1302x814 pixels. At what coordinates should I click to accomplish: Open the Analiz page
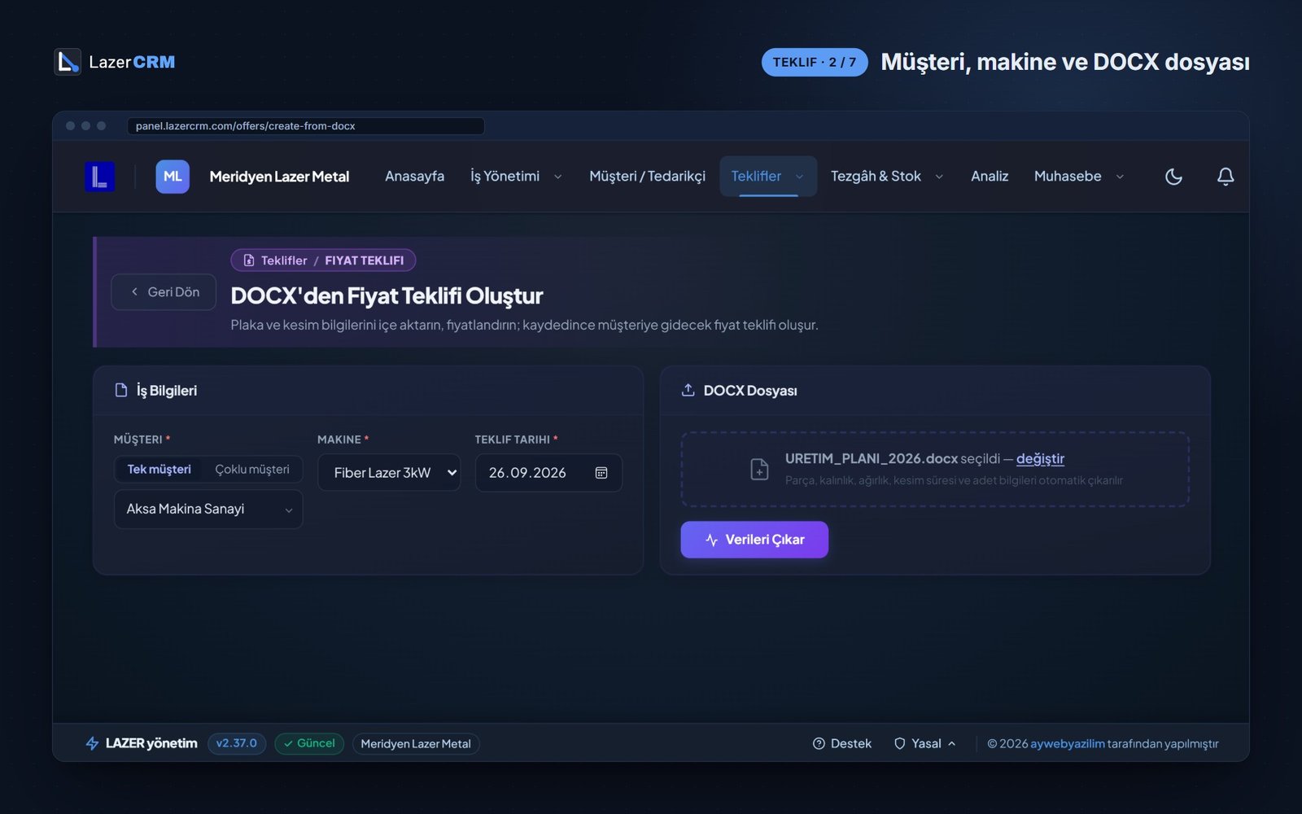tap(990, 177)
